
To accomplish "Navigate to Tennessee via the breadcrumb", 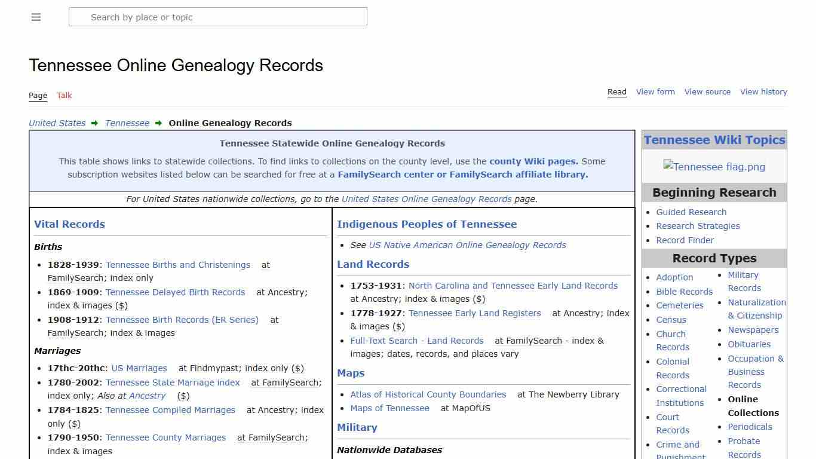I will [127, 123].
